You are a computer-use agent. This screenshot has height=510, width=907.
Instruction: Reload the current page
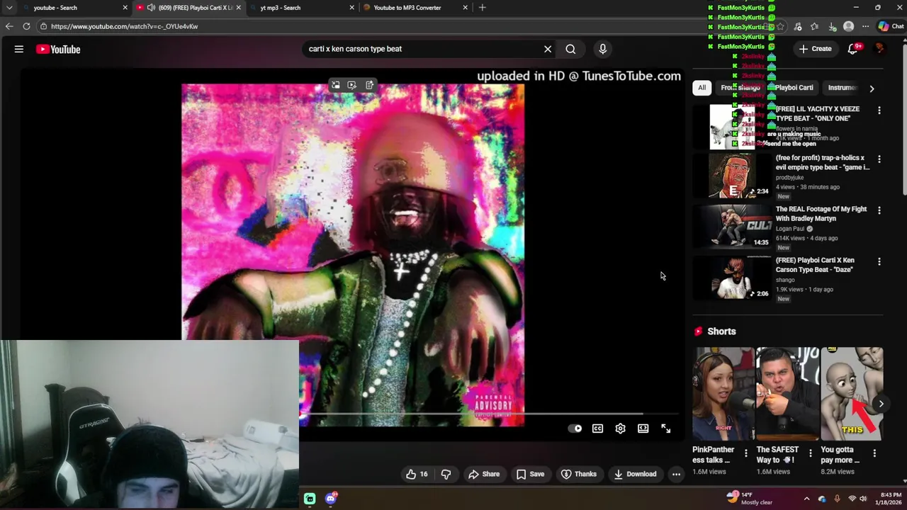click(26, 26)
